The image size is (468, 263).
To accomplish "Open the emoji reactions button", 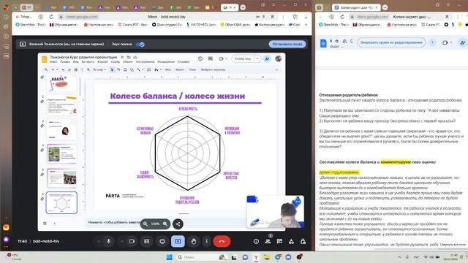I will (162, 241).
